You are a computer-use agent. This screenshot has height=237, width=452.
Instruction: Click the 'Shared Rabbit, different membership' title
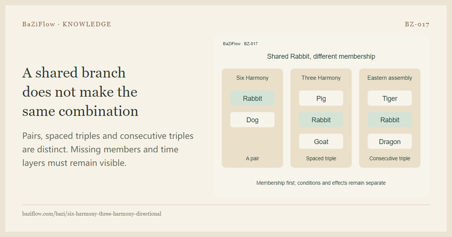tap(321, 56)
